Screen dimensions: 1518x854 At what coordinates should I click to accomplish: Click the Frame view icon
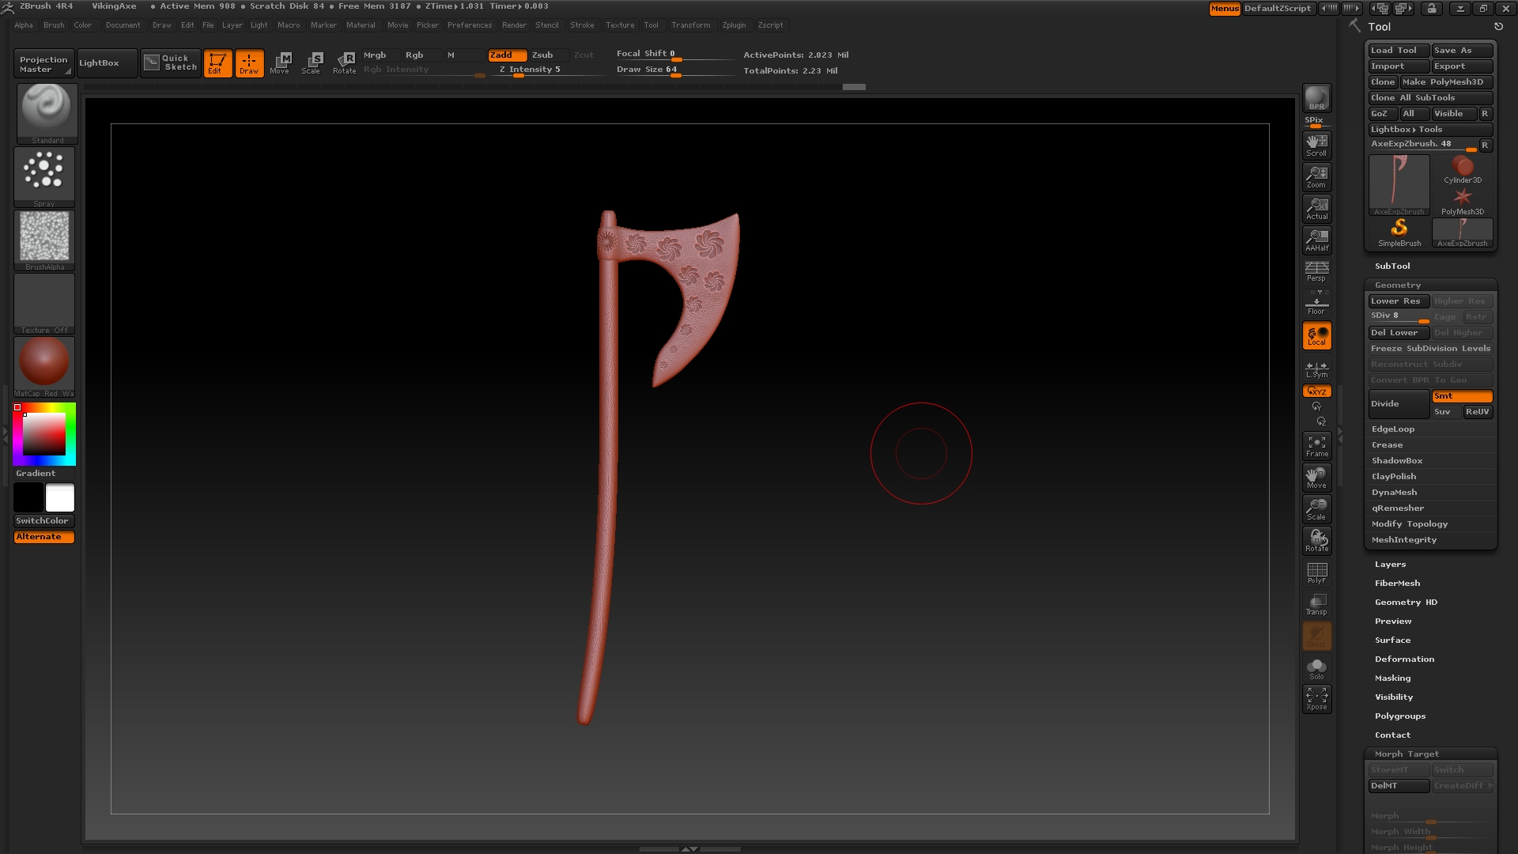[x=1316, y=445]
